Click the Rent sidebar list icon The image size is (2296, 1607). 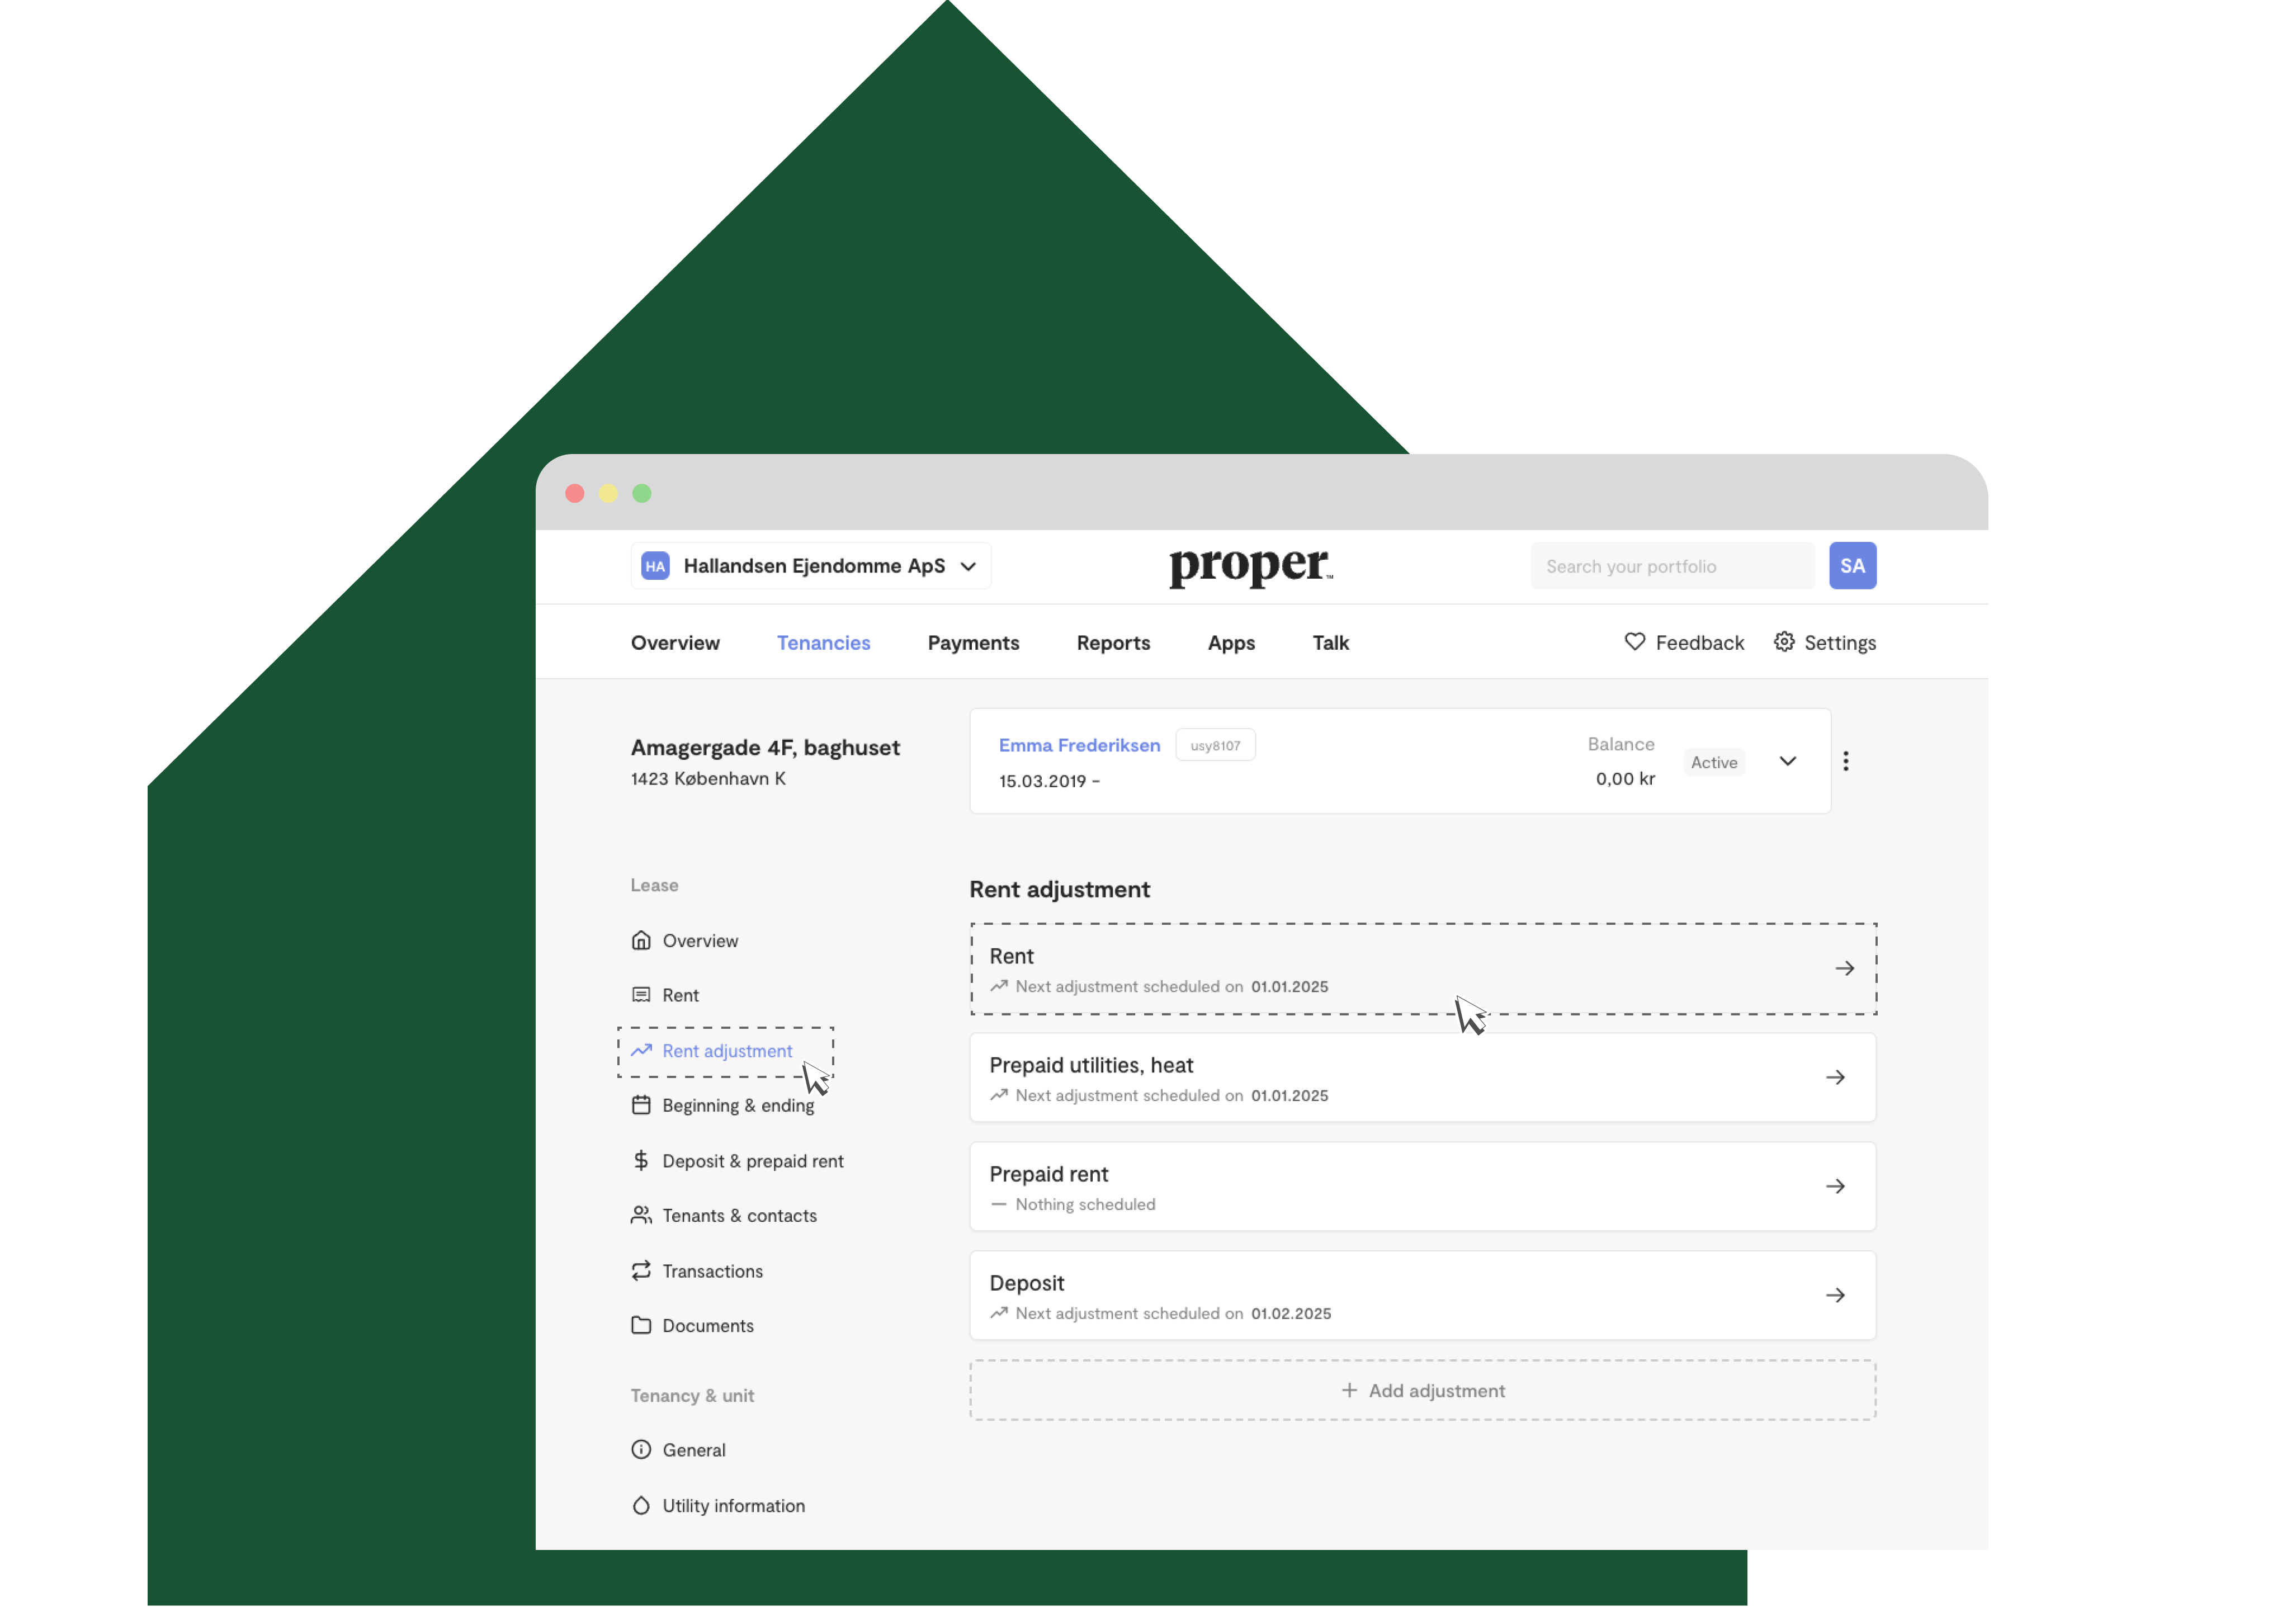click(x=641, y=995)
